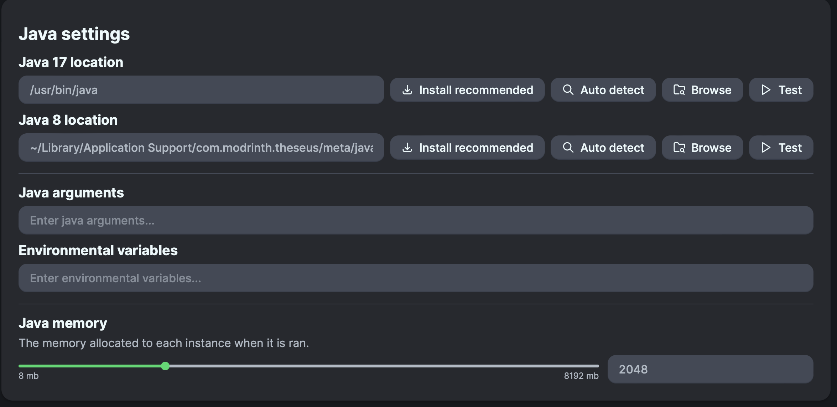837x407 pixels.
Task: Select the Java 17 location path field
Action: (201, 90)
